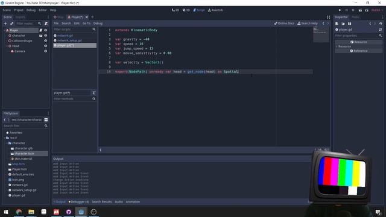This screenshot has height=217, width=386.
Task: Open the Debugger bottom panel
Action: click(79, 202)
